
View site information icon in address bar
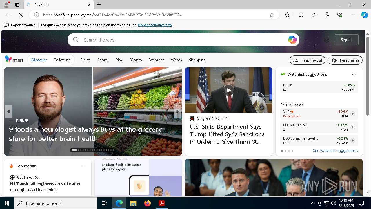pyautogui.click(x=37, y=15)
